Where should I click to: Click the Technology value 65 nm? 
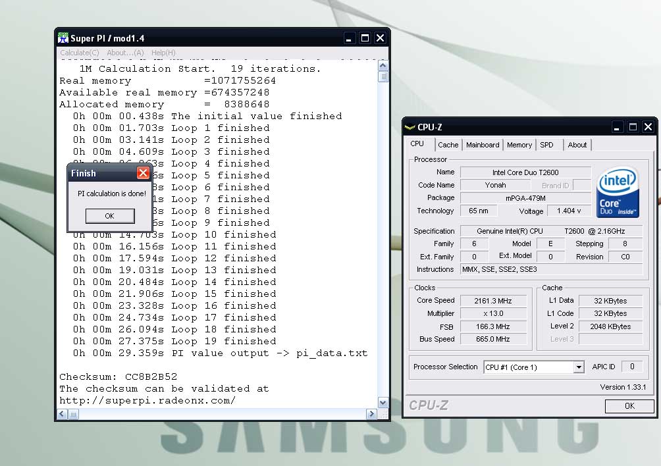[x=479, y=211]
